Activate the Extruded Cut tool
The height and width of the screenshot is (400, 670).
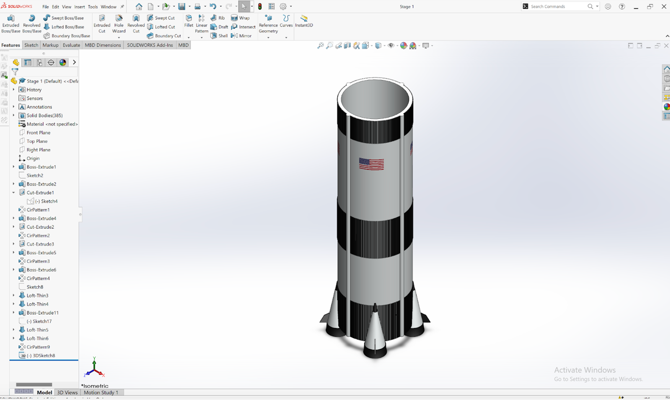(102, 24)
